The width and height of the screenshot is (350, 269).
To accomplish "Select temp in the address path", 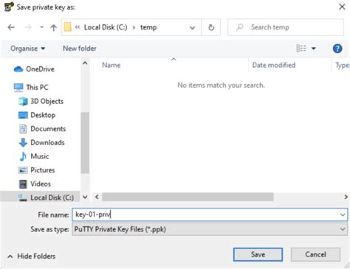I will 148,27.
